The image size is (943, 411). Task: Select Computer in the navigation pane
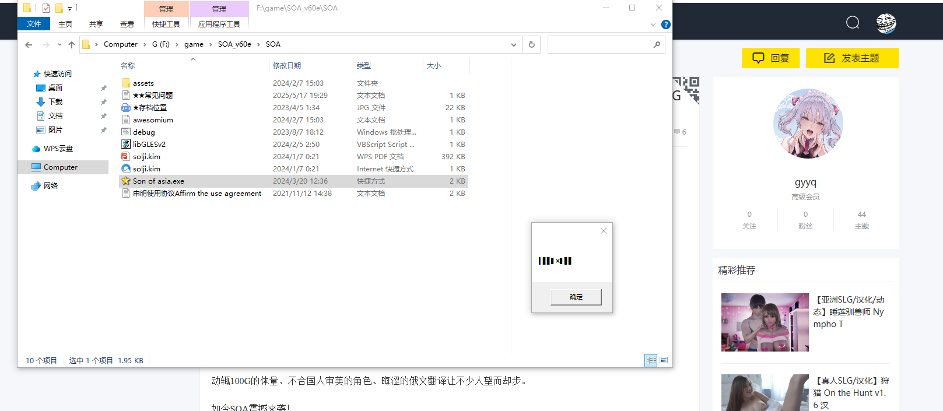(61, 167)
